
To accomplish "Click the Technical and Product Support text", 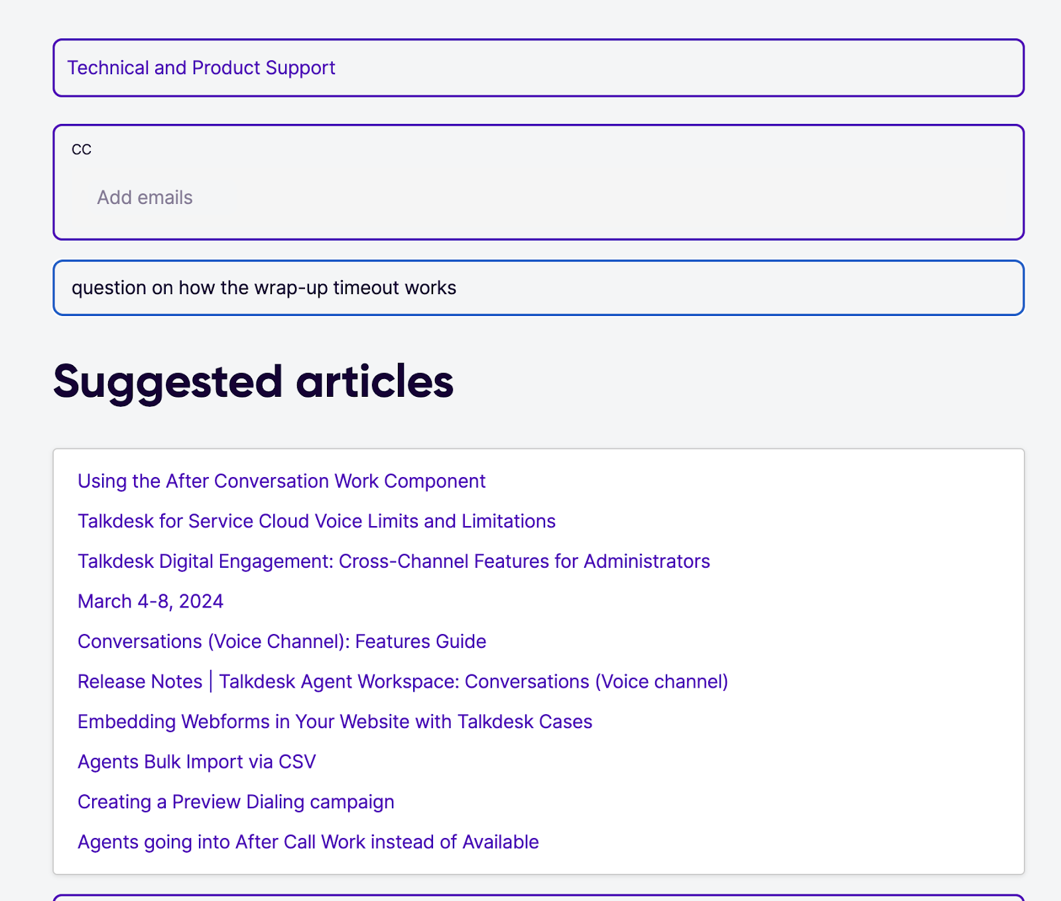I will 202,68.
